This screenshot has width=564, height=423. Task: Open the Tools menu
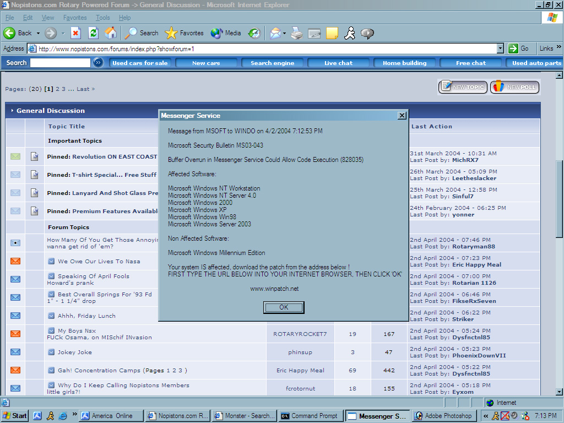coord(103,18)
